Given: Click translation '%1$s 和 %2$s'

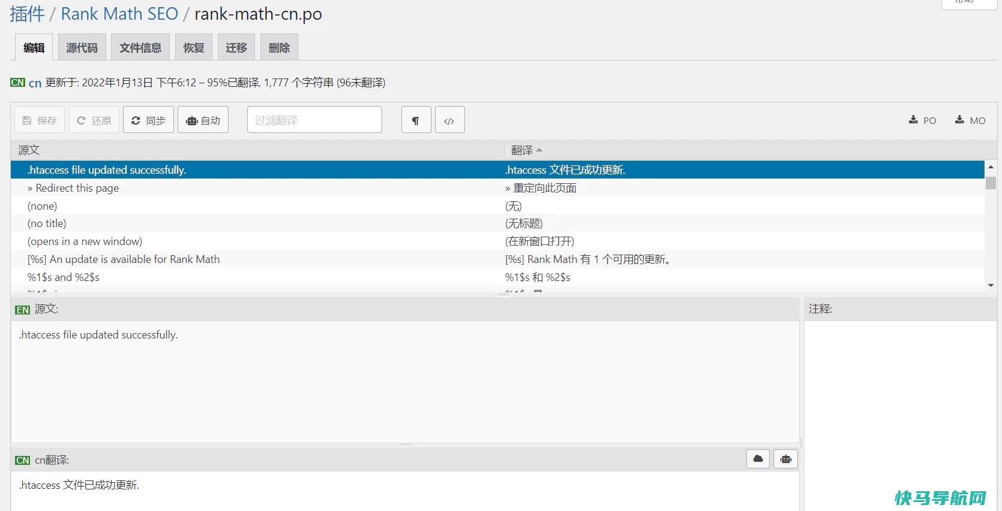Looking at the screenshot, I should pos(538,277).
